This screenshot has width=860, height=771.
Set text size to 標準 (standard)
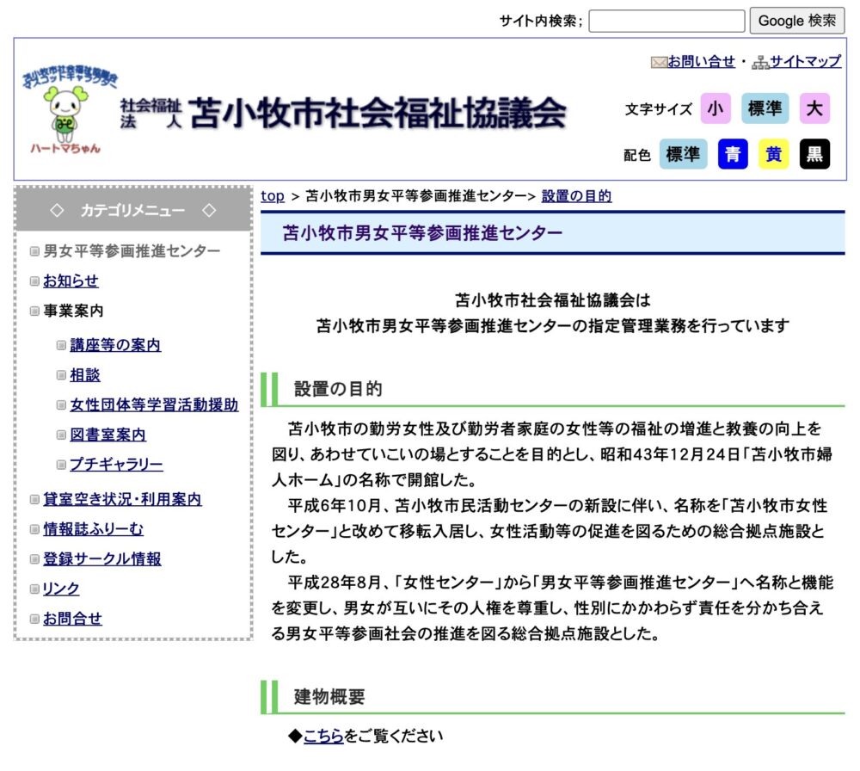pyautogui.click(x=765, y=108)
